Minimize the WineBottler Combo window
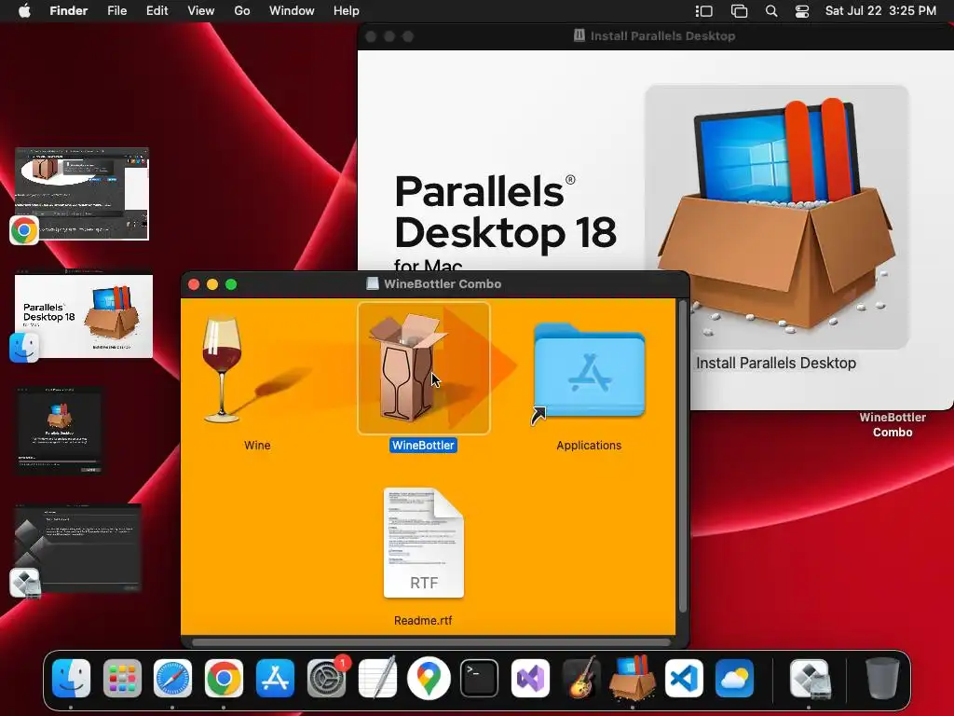The height and width of the screenshot is (716, 954). (212, 284)
